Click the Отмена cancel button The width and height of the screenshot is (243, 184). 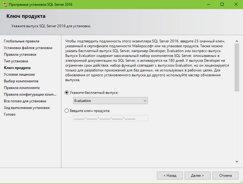pos(226,175)
